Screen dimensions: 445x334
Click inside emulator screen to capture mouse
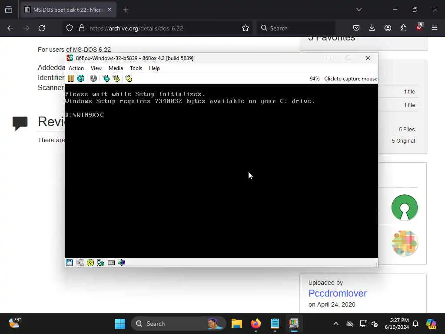[x=221, y=170]
